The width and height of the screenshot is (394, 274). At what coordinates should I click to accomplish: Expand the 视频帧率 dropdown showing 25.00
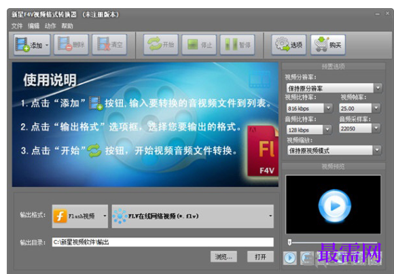(376, 108)
